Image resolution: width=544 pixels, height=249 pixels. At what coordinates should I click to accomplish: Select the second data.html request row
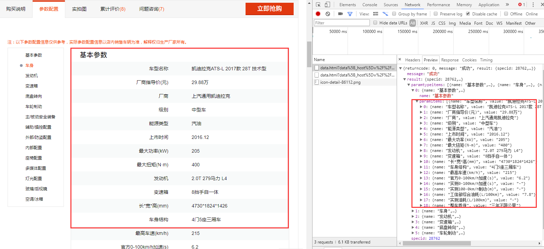click(x=355, y=75)
